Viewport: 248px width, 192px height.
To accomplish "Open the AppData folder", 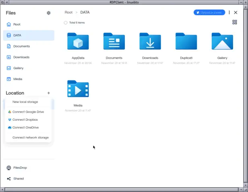I will tap(78, 41).
